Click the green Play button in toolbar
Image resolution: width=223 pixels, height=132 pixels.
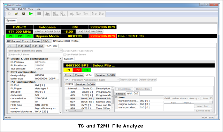point(31,14)
